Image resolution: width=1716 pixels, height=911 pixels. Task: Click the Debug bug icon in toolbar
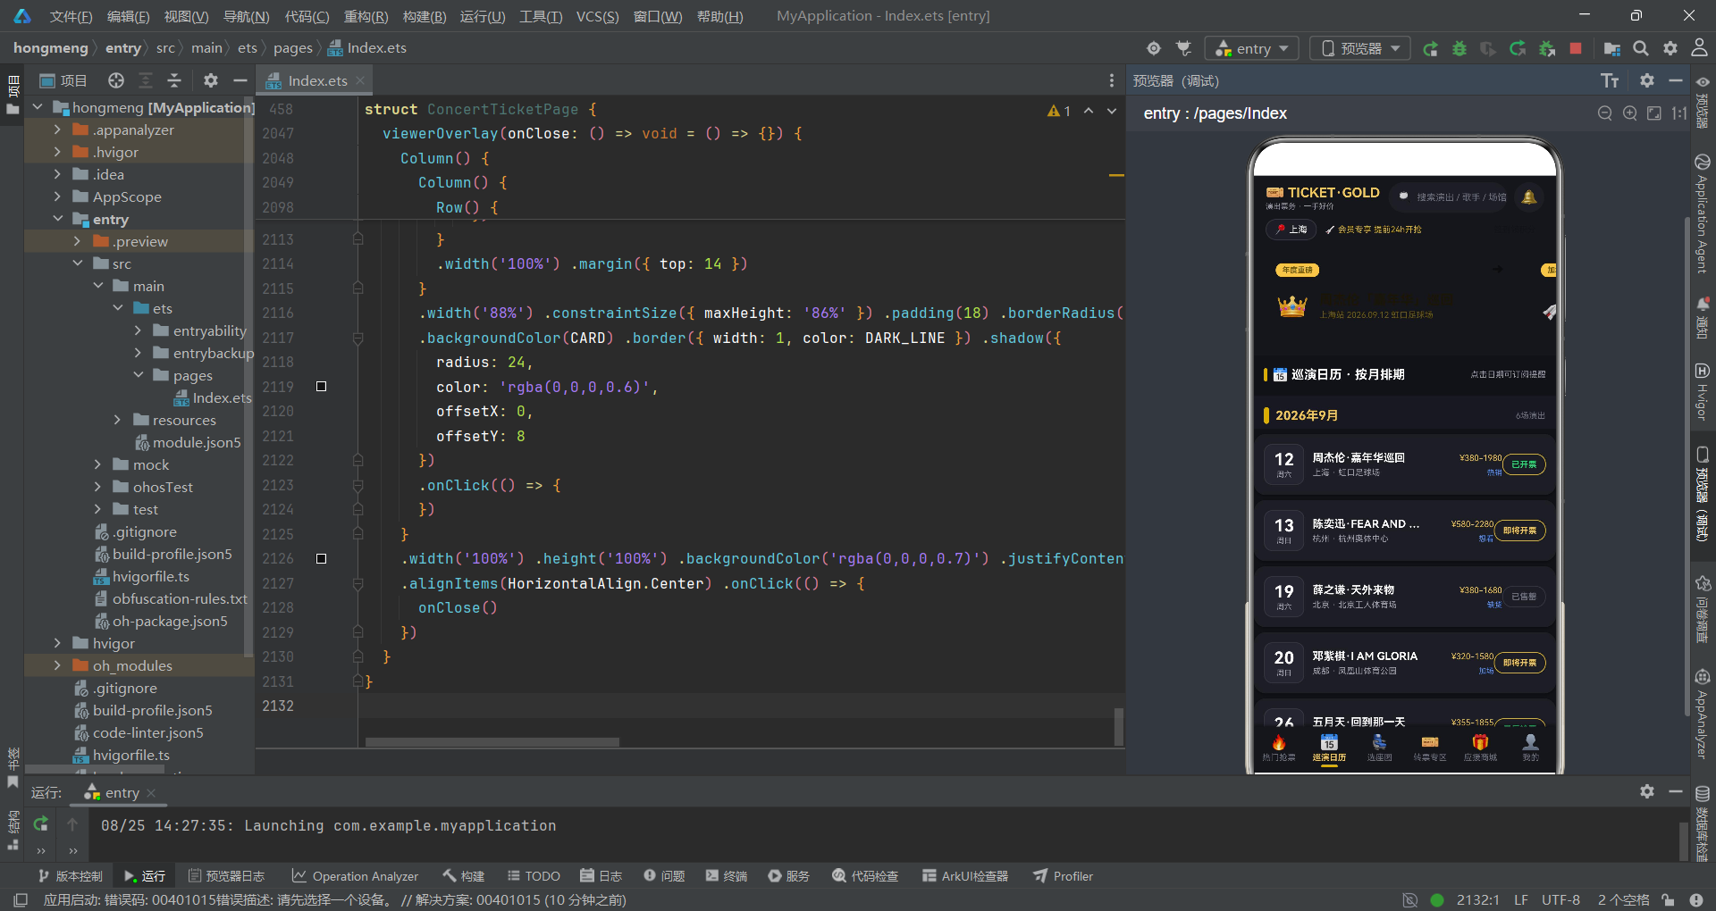[1459, 49]
